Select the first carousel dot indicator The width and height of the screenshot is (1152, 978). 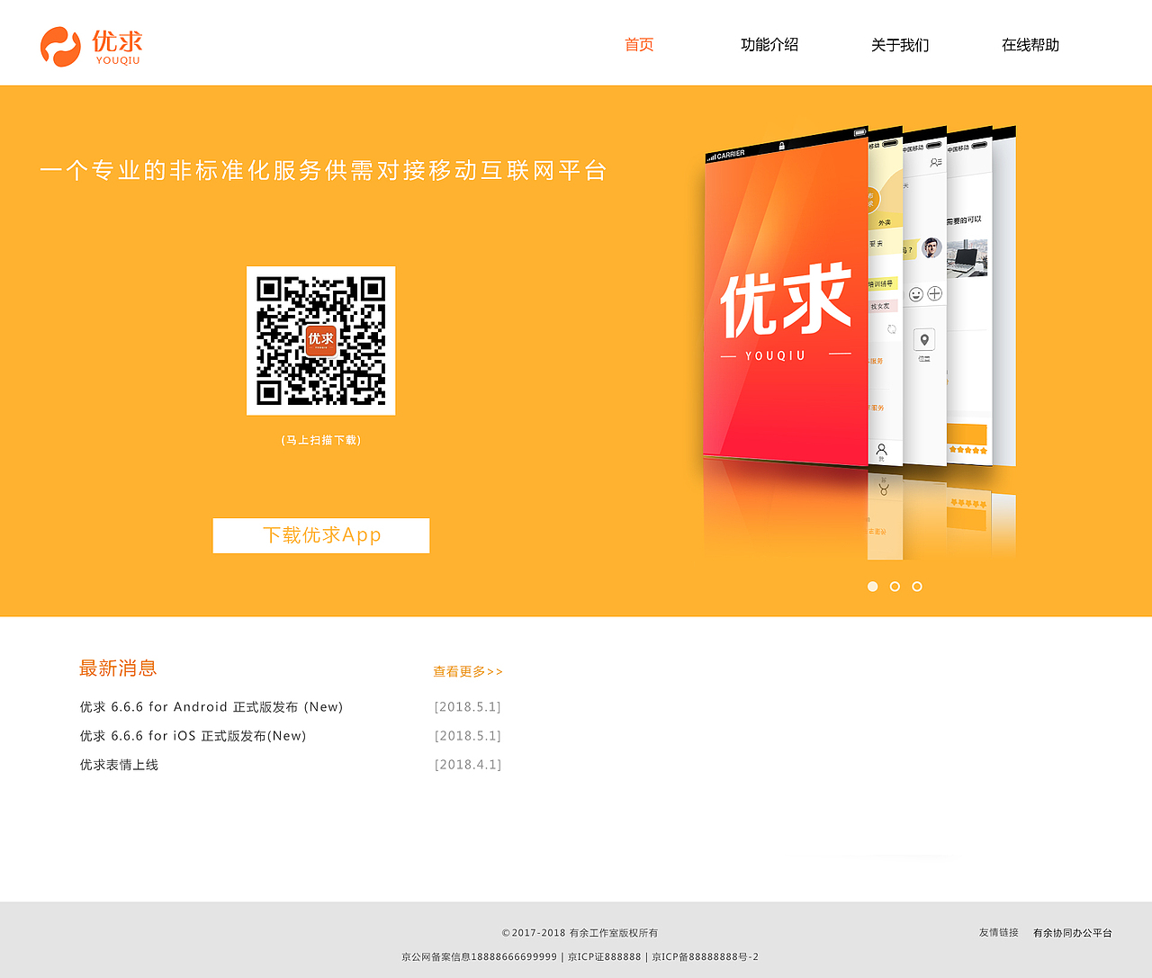click(x=872, y=586)
